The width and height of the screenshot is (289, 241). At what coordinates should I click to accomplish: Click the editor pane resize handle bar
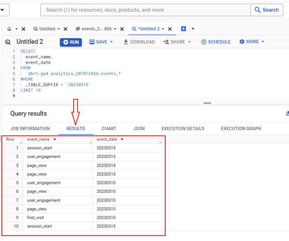coord(207,103)
